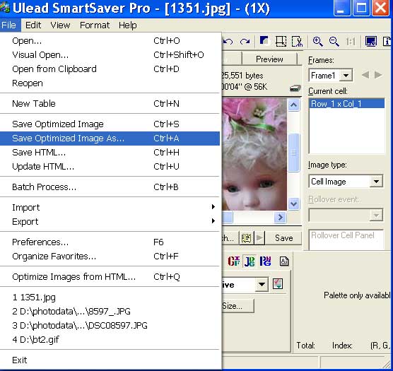Viewport: 393px width, 371px height.
Task: Select the PNG format icon
Action: [x=266, y=261]
